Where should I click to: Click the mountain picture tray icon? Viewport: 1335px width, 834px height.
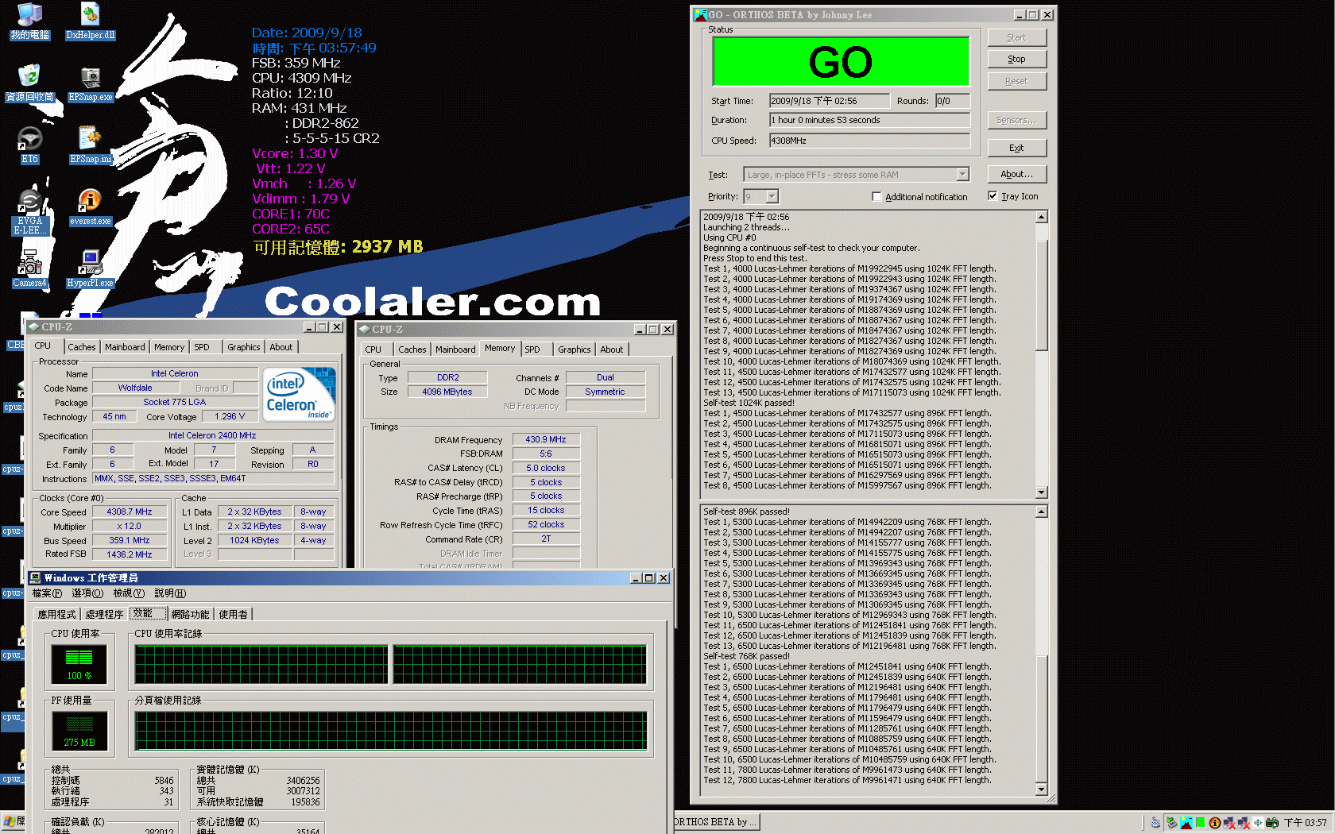click(1186, 823)
